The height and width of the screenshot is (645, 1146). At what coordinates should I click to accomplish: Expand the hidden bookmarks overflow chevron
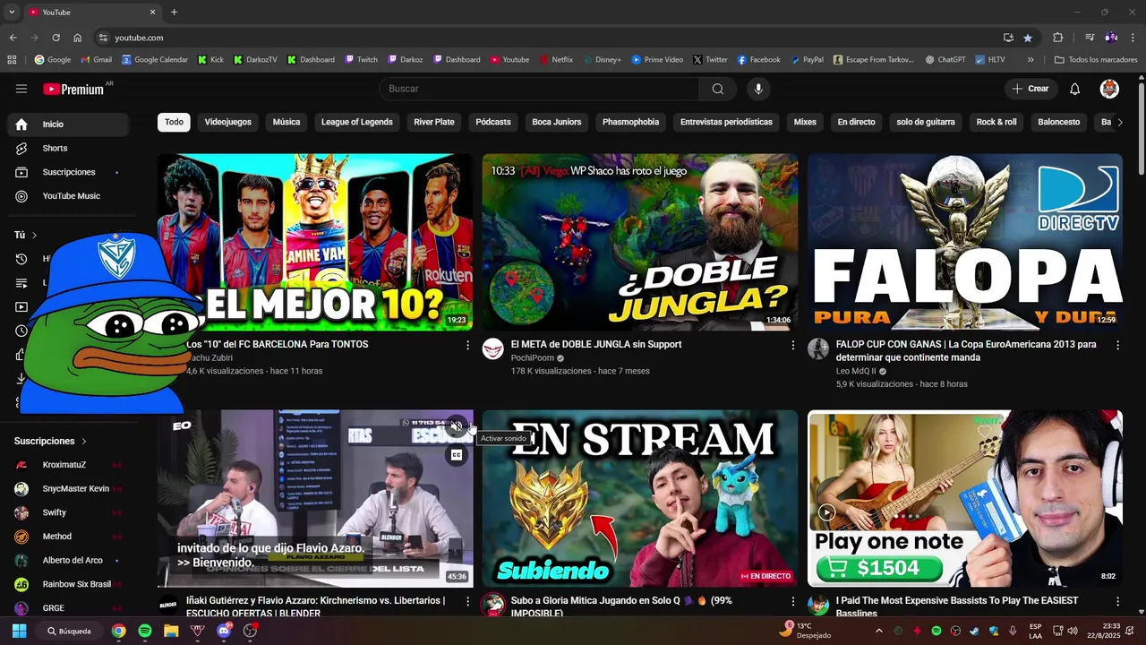click(x=1031, y=60)
